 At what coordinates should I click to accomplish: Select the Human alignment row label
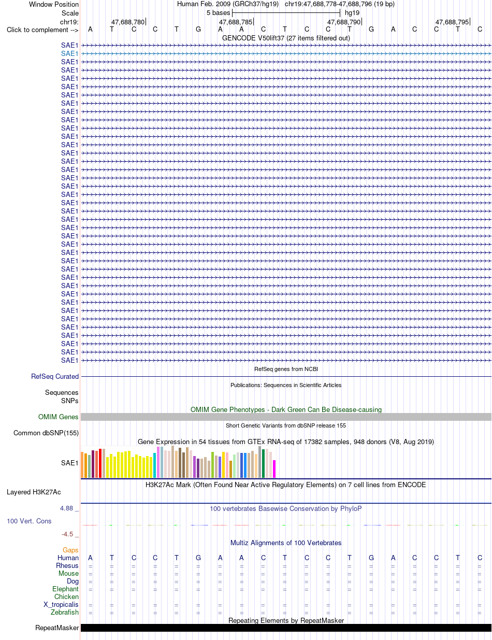pos(68,558)
